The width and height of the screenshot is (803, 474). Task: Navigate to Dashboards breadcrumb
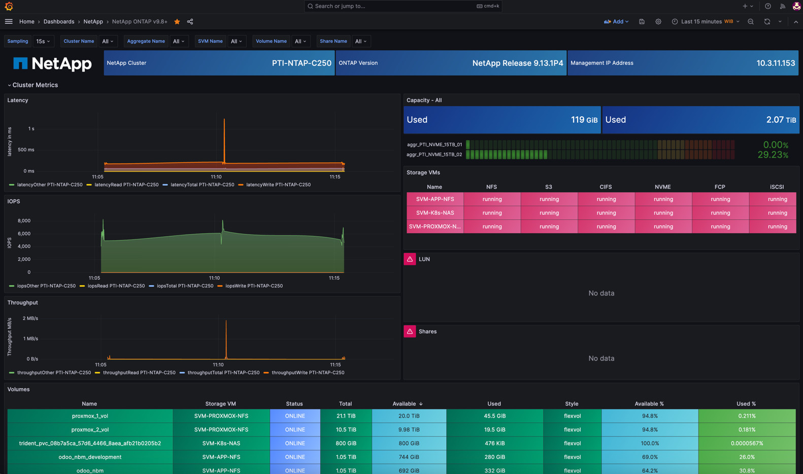tap(59, 22)
